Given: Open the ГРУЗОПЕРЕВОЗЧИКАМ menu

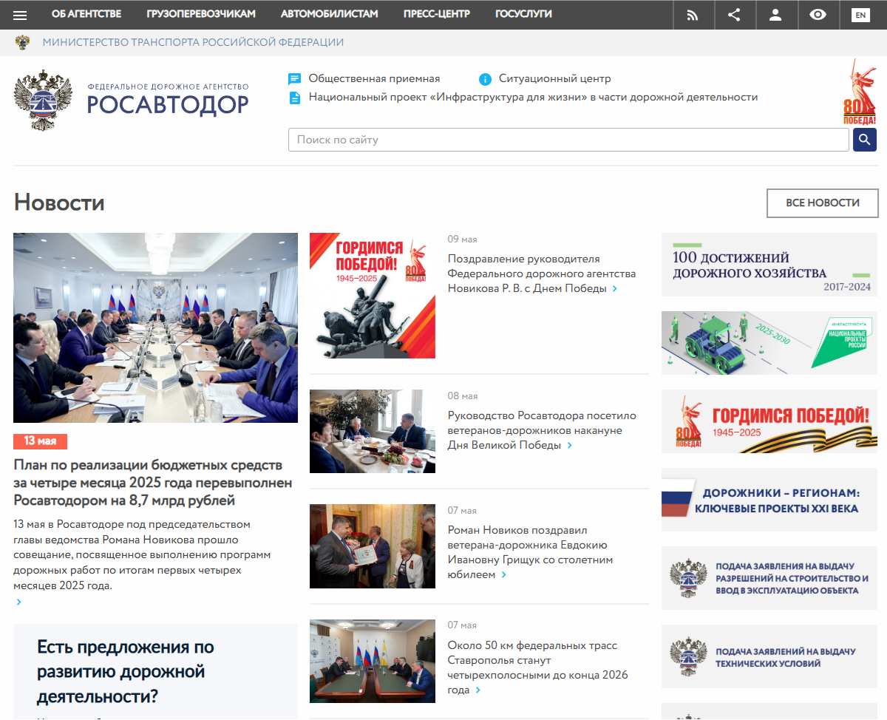Looking at the screenshot, I should pyautogui.click(x=201, y=14).
